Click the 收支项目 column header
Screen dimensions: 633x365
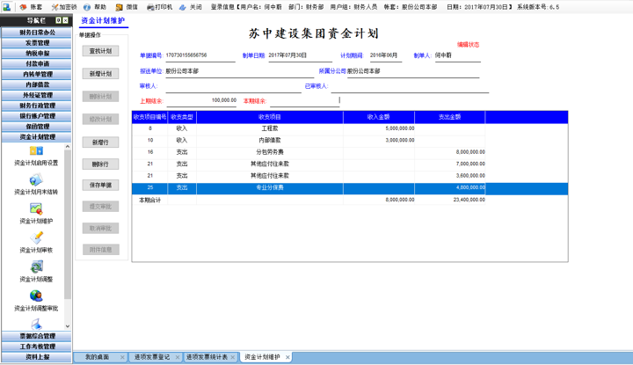tap(270, 117)
